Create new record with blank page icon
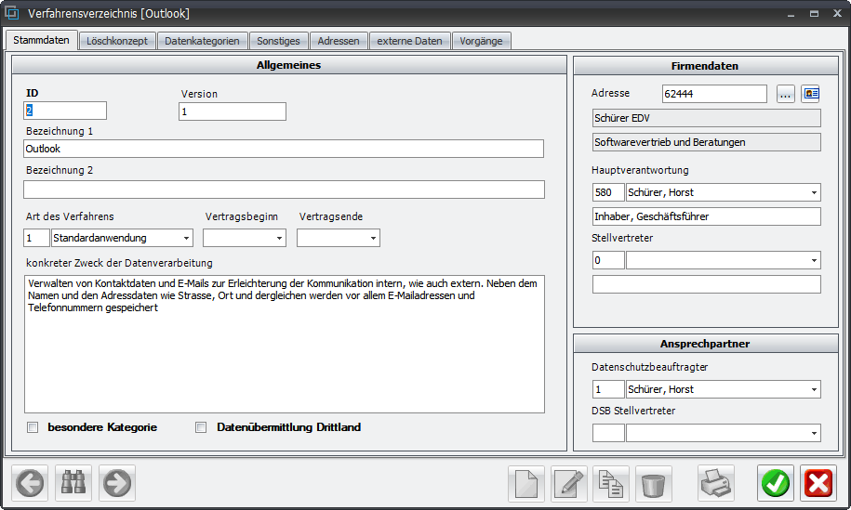Viewport: 851px width, 510px height. (526, 483)
